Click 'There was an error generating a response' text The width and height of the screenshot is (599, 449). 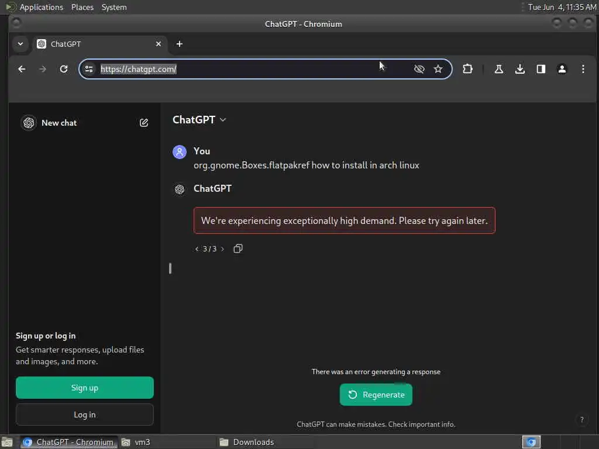(x=376, y=371)
